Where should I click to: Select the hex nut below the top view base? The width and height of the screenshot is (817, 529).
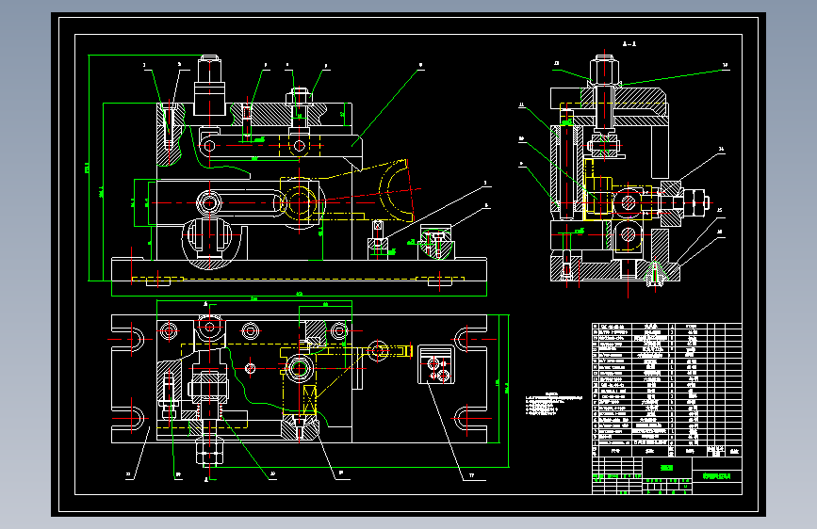[209, 452]
